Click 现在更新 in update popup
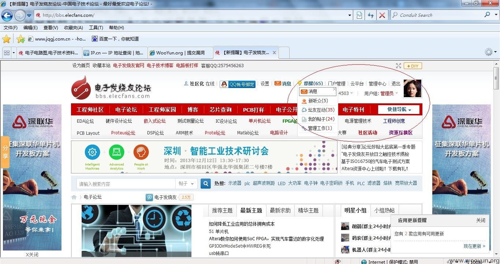The width and height of the screenshot is (500, 264). [x=474, y=246]
